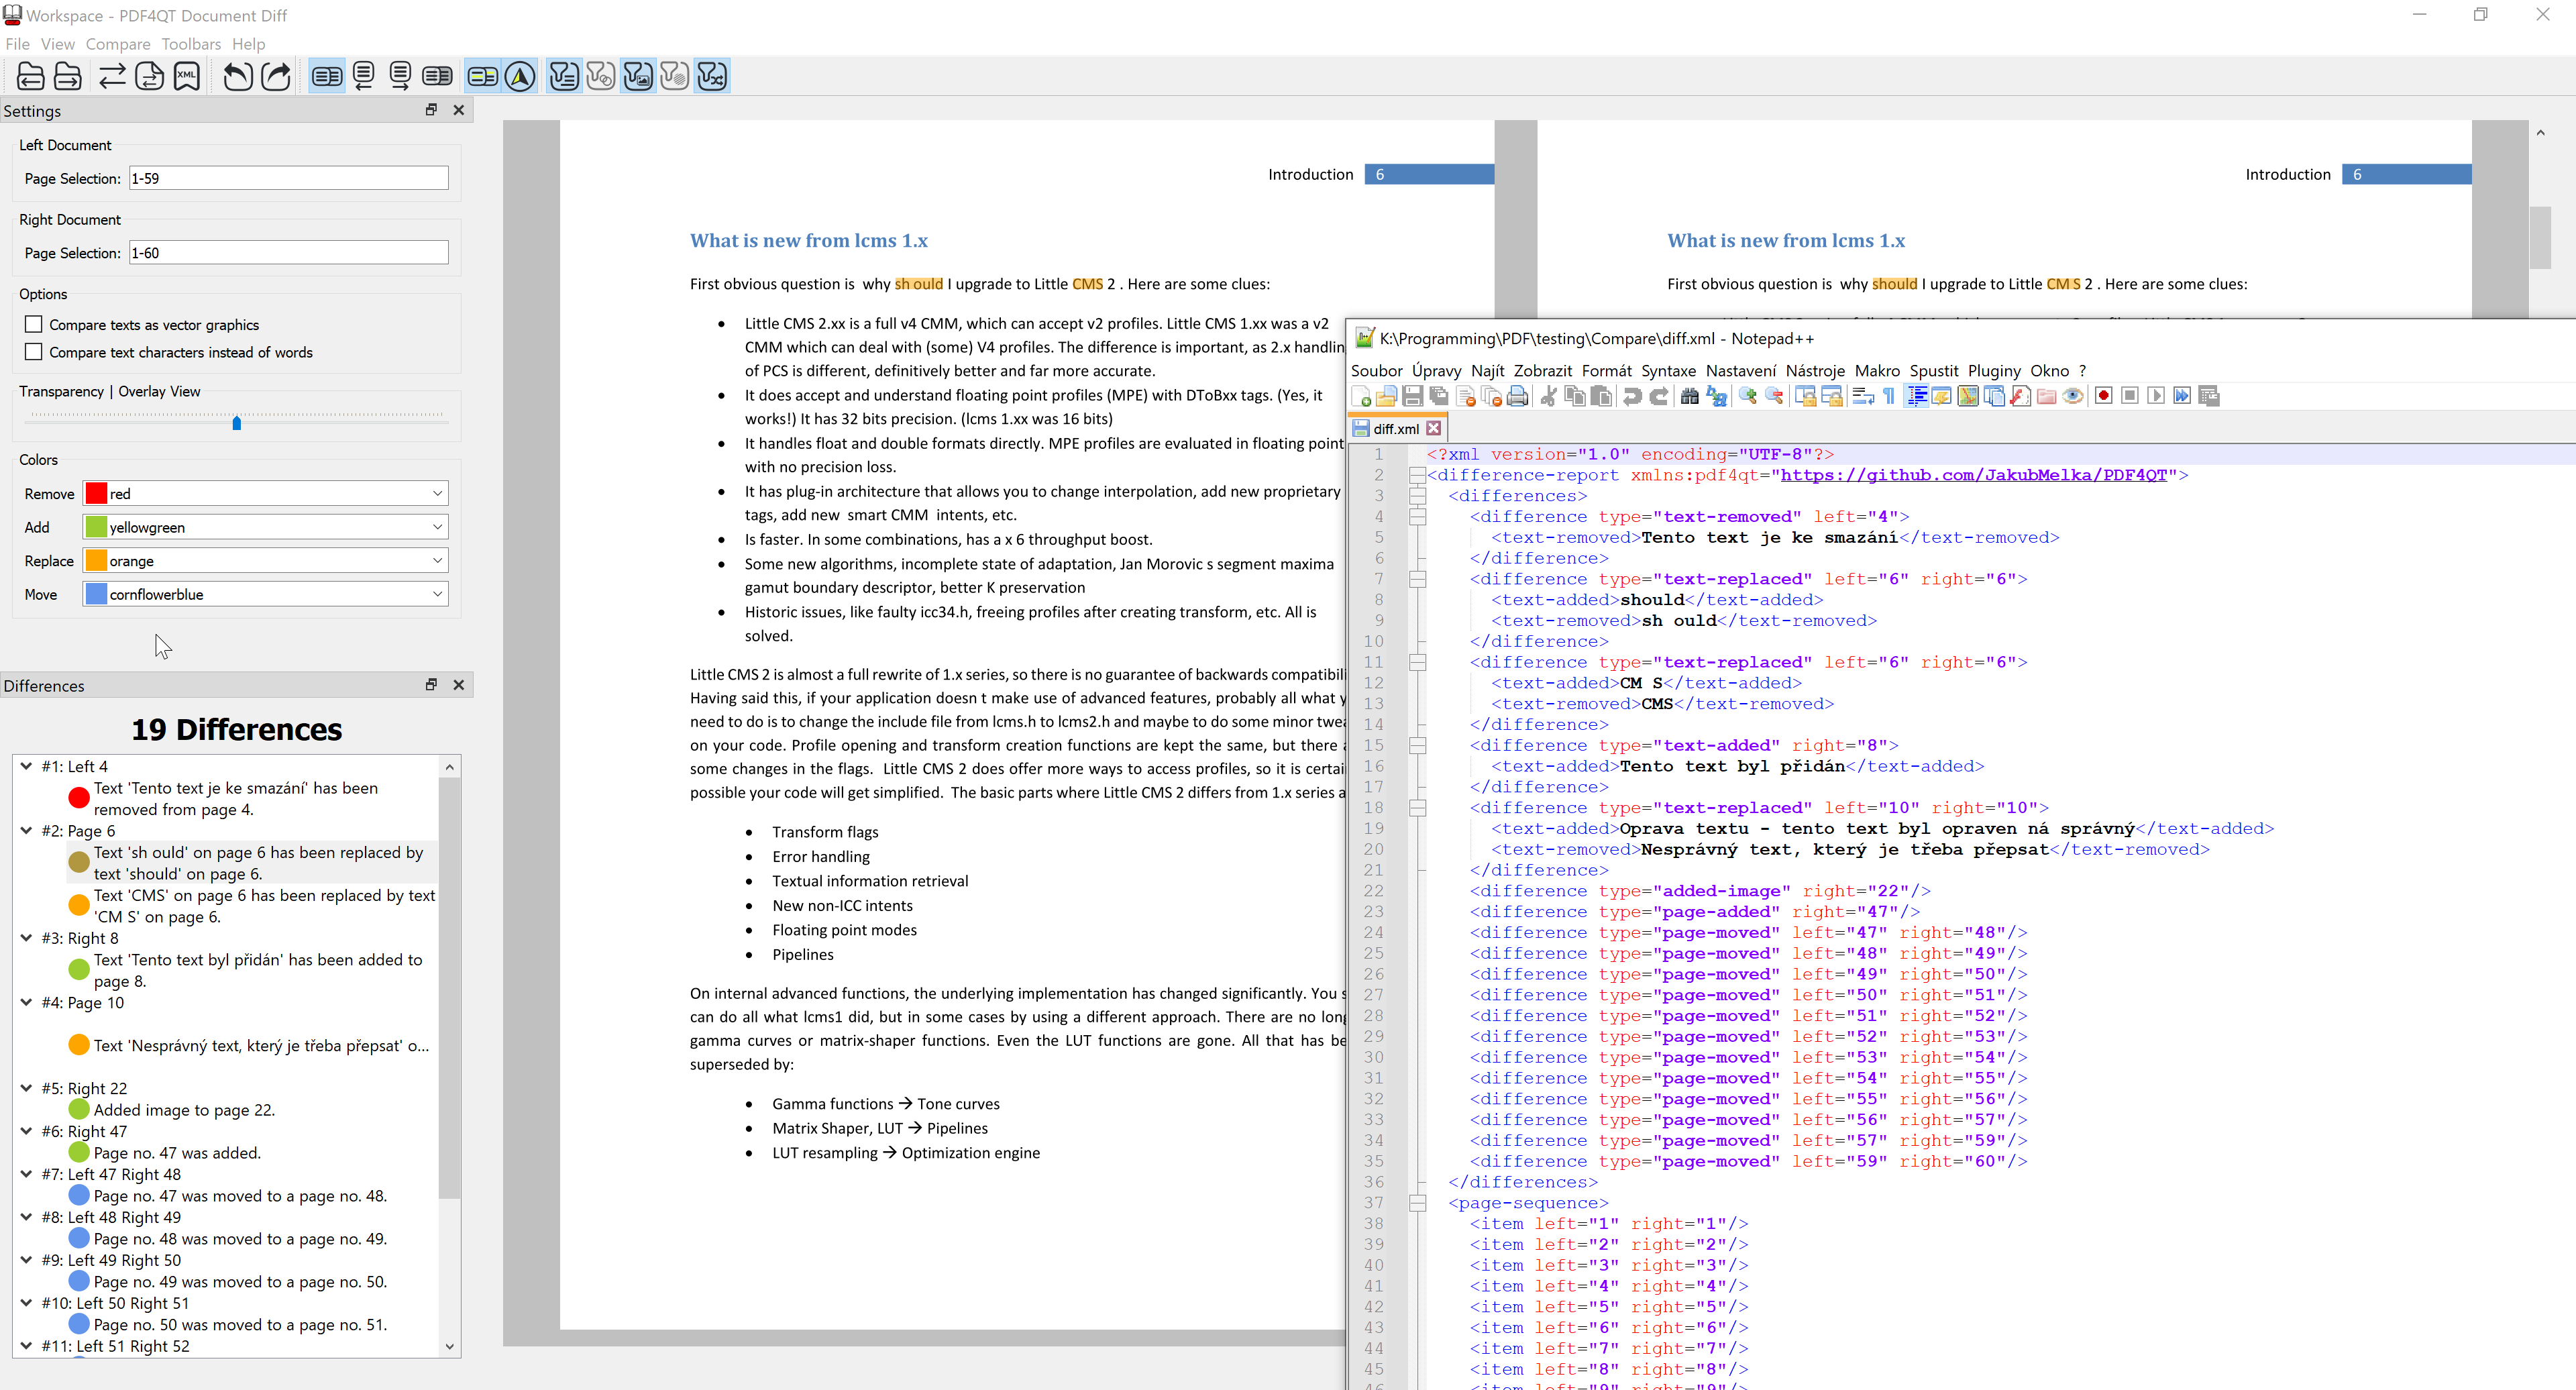Click the swap/compare arrows icon in PDF4QT toolbar
2576x1390 pixels.
tap(112, 76)
